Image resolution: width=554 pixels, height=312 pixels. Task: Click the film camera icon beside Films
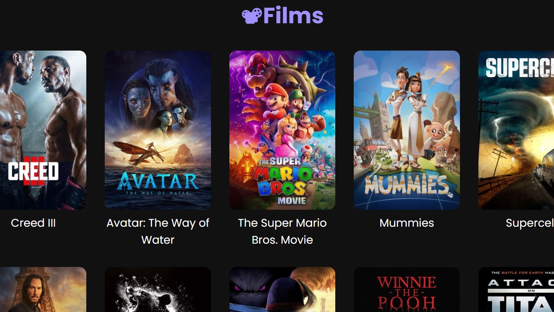252,16
